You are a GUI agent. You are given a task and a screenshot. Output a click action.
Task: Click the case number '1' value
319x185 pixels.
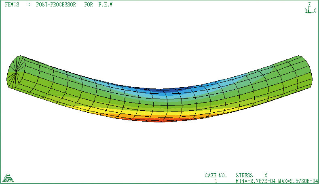pos(216,181)
